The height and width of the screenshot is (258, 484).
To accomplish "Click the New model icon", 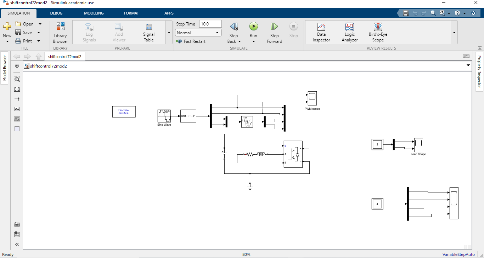I will (x=7, y=27).
